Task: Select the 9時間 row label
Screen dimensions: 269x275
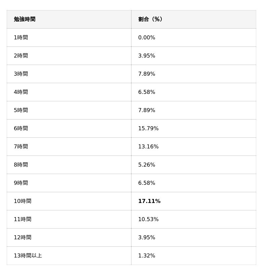Action: [21, 183]
